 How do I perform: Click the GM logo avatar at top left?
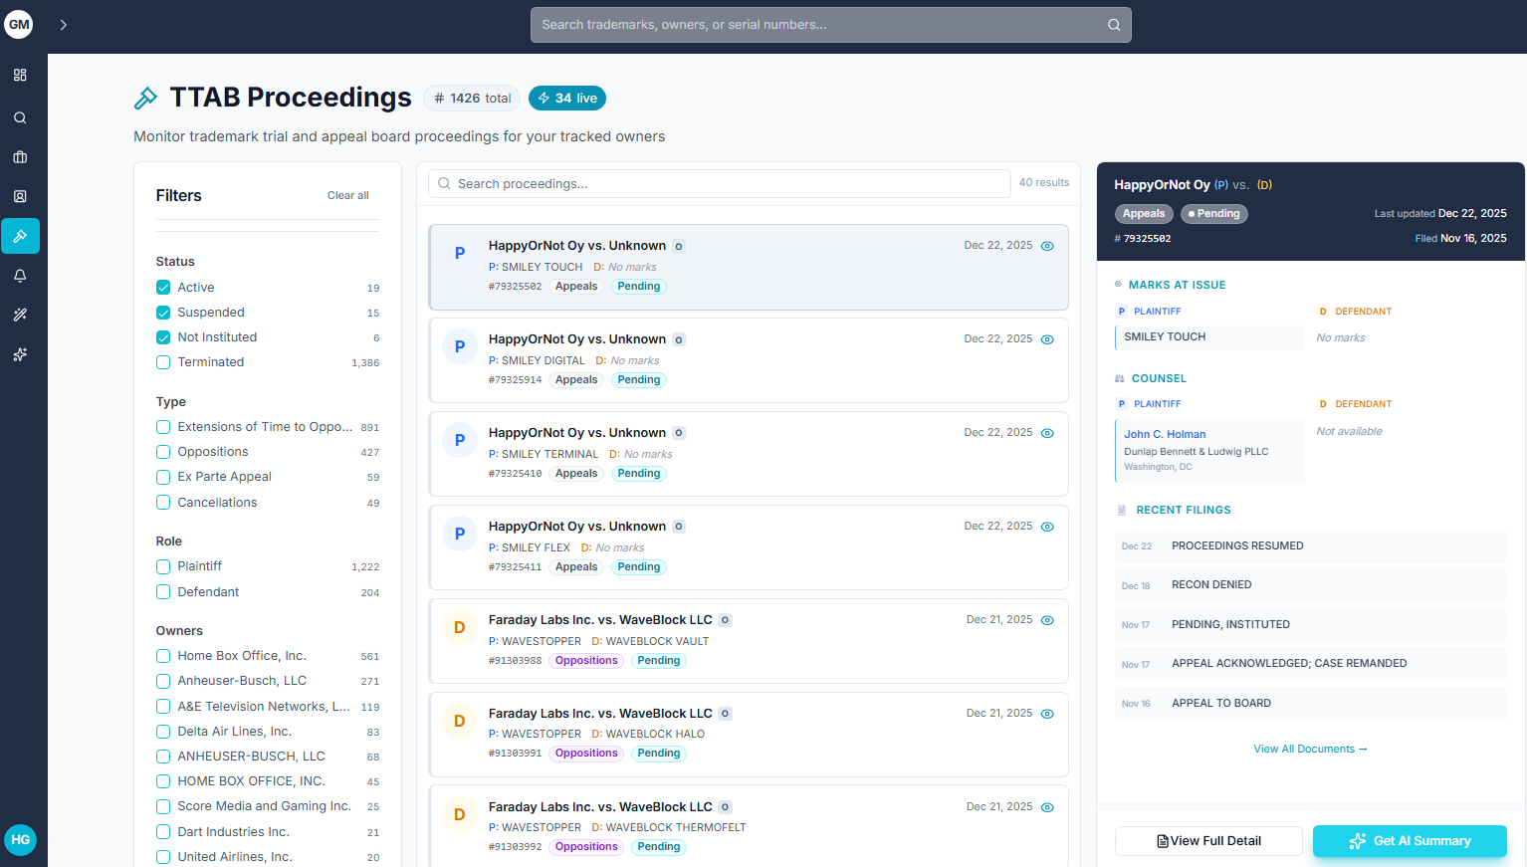[19, 25]
